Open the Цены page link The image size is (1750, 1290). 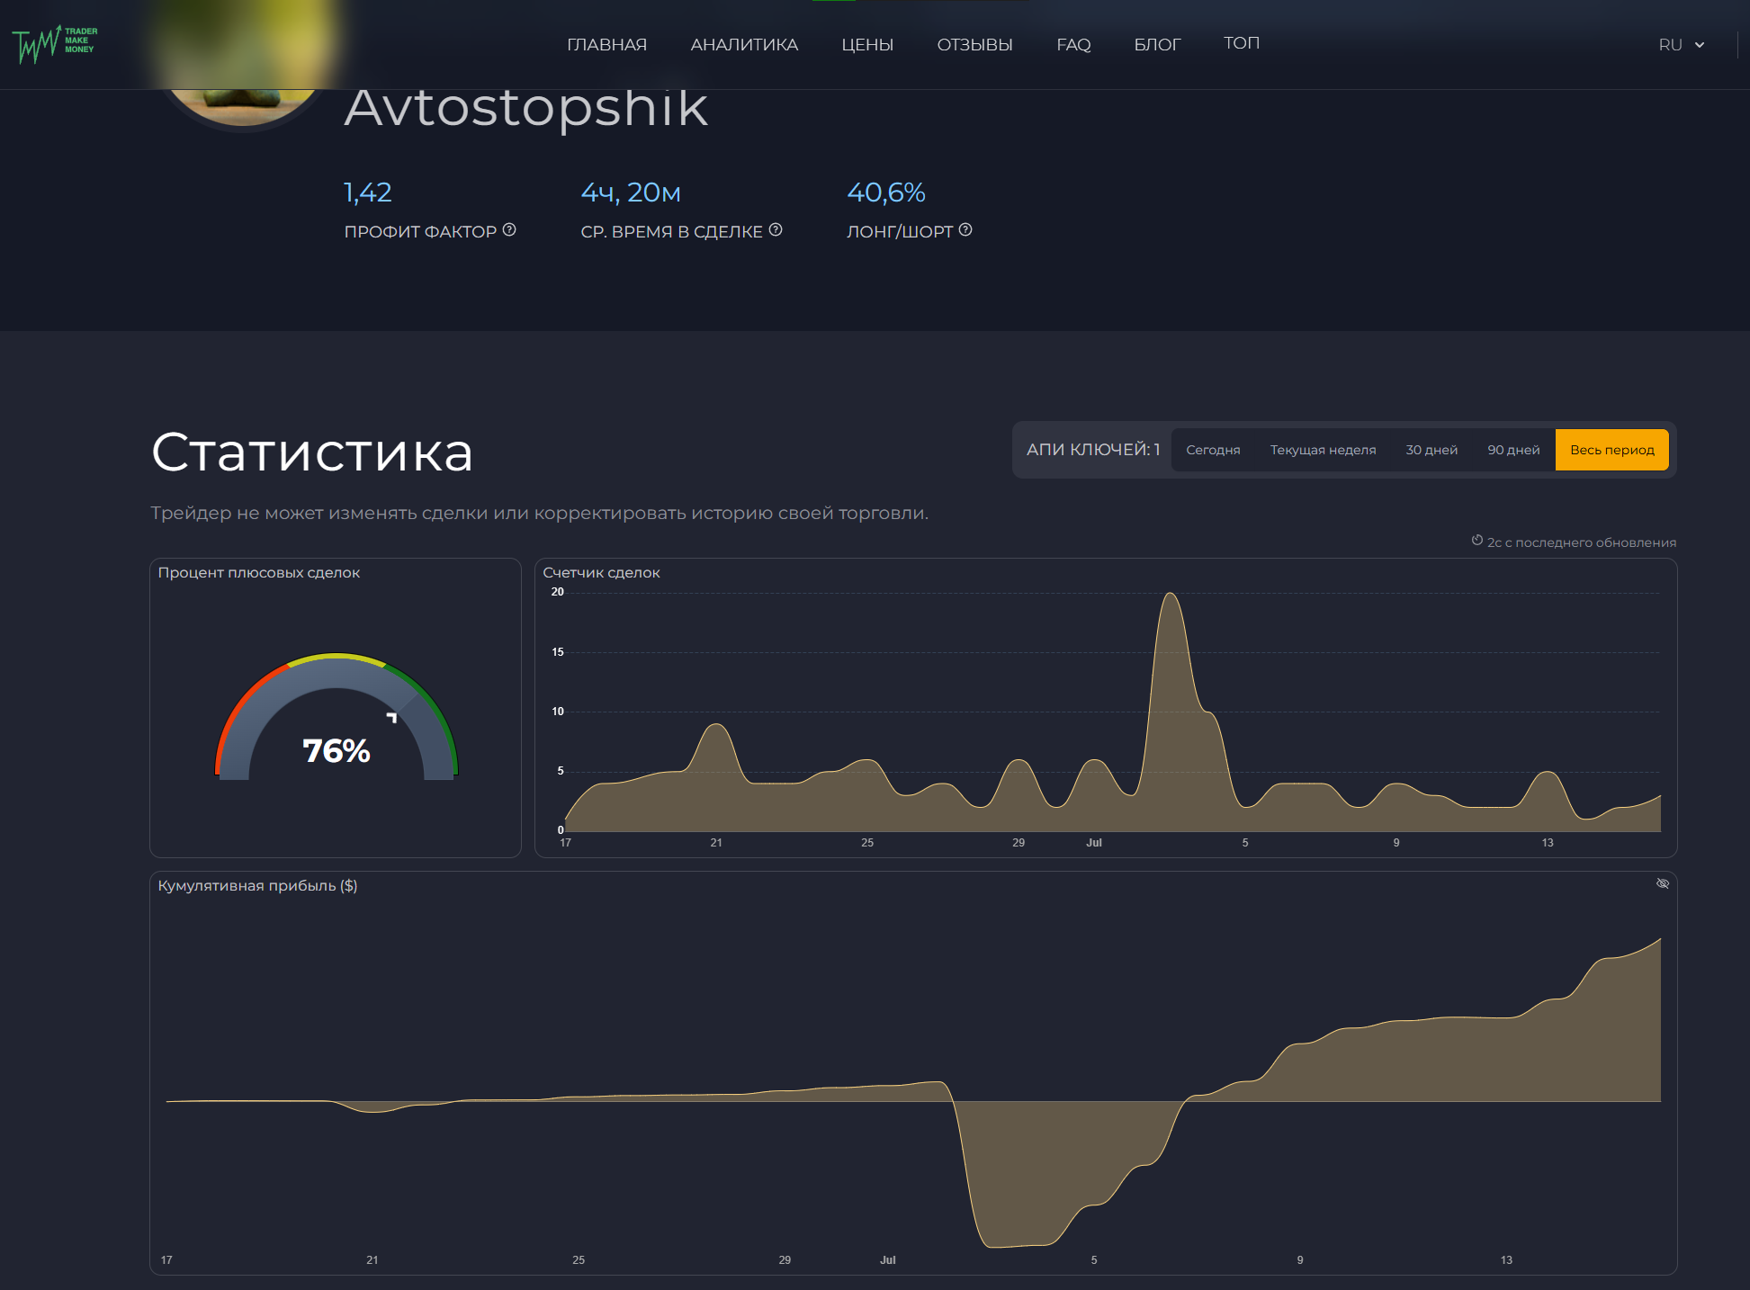point(866,44)
